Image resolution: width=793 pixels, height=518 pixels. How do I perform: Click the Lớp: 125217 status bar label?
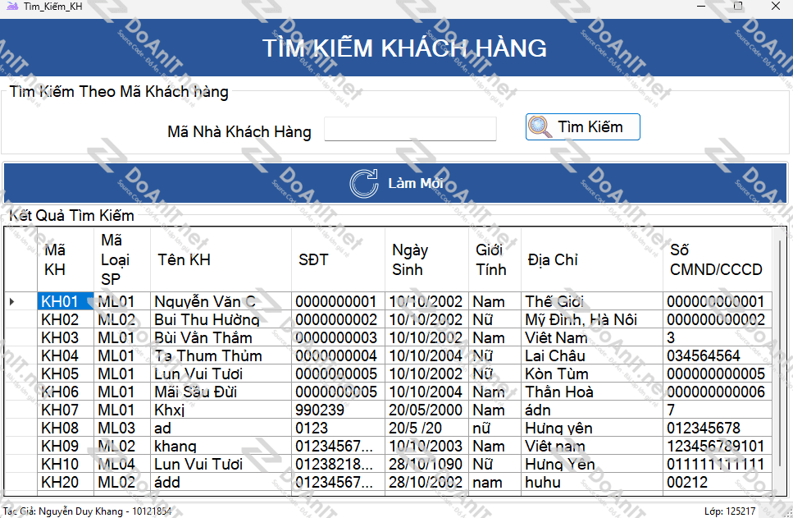[x=730, y=511]
